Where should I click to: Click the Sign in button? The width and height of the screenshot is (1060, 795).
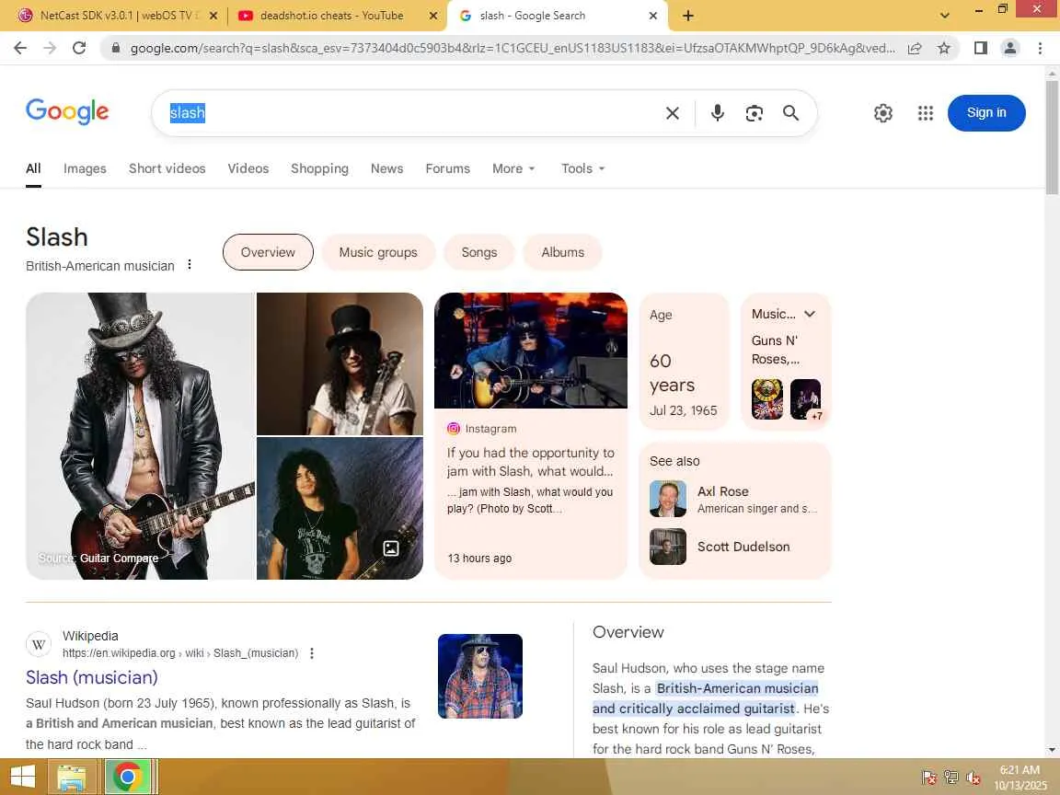pyautogui.click(x=986, y=113)
